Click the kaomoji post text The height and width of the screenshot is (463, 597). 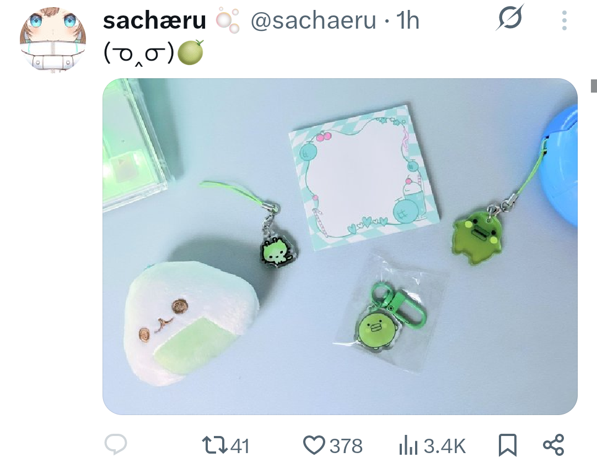(138, 53)
